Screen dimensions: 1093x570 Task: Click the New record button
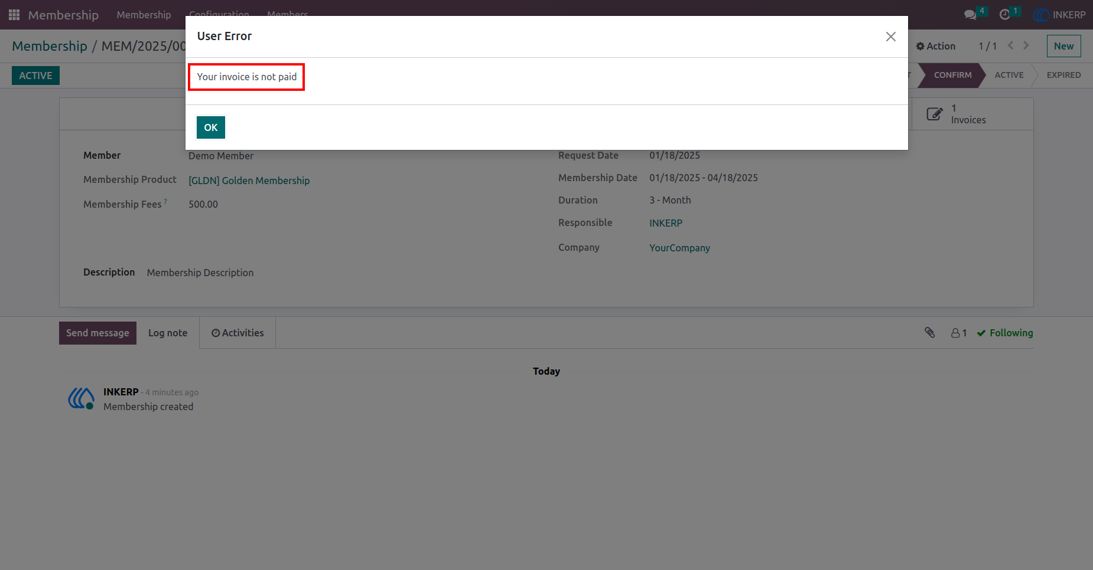tap(1063, 46)
